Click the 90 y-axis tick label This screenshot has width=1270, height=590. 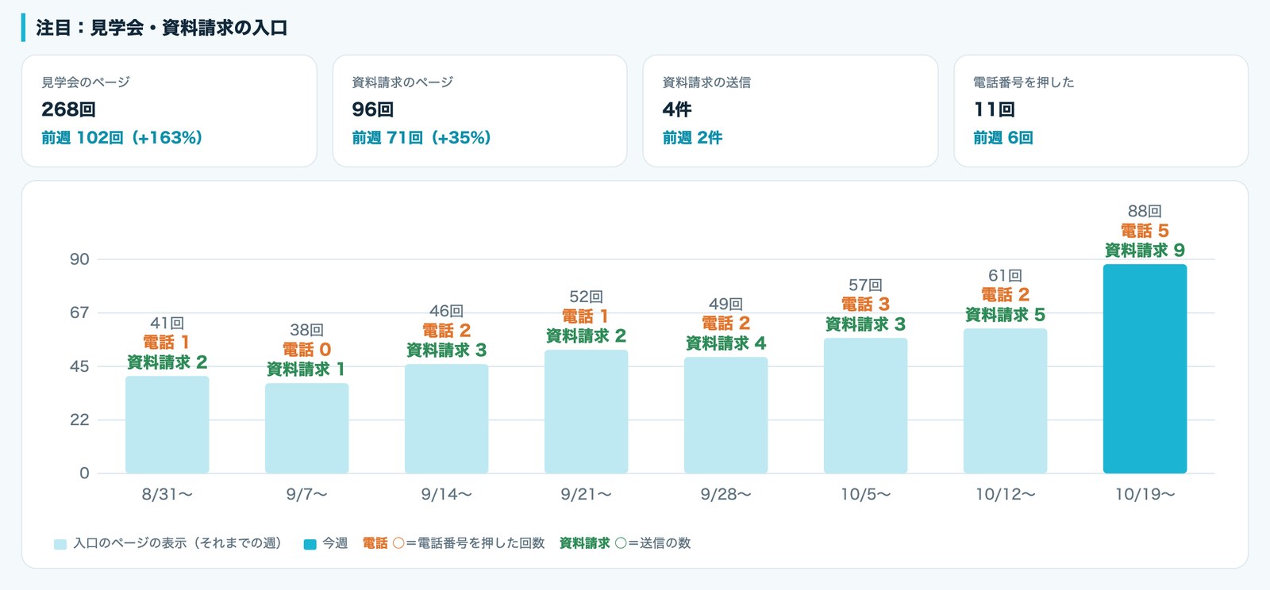[x=79, y=259]
